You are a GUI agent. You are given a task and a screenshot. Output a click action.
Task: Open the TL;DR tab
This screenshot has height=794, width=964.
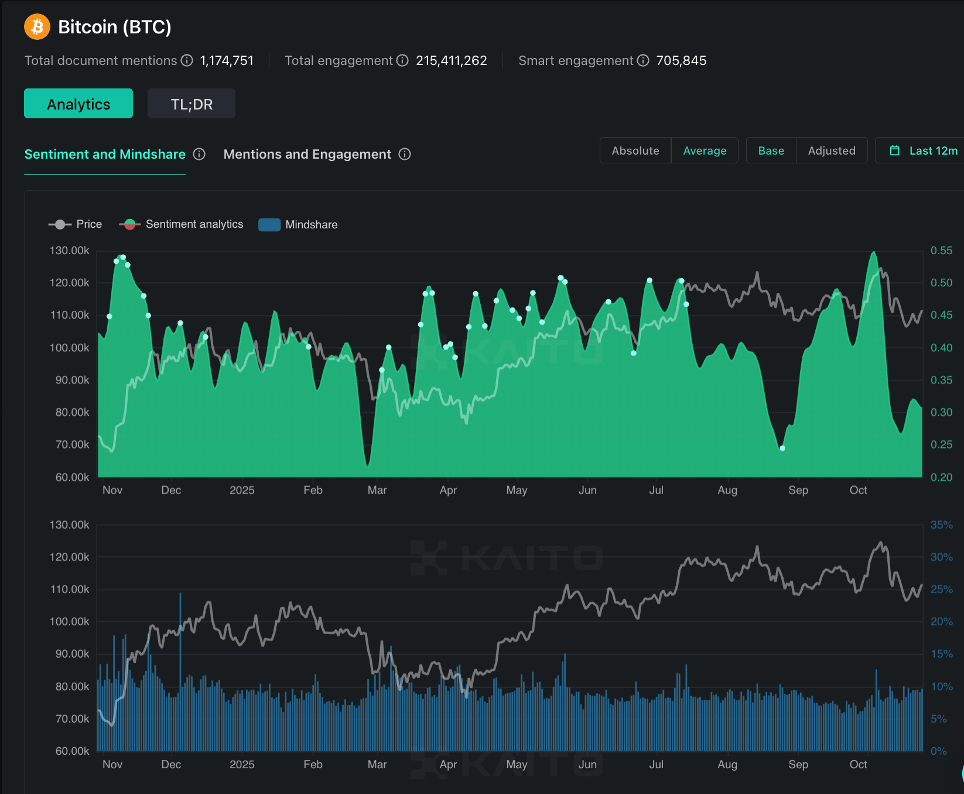(192, 104)
